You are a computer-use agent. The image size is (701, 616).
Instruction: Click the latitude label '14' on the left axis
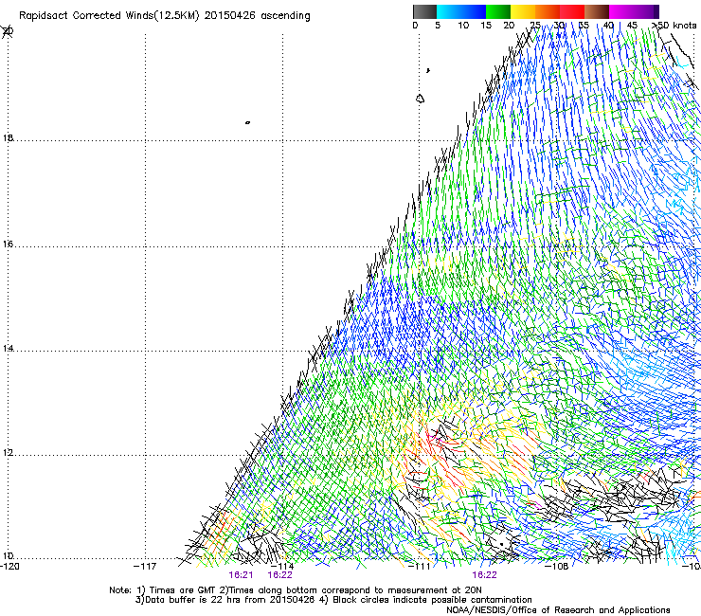click(8, 349)
